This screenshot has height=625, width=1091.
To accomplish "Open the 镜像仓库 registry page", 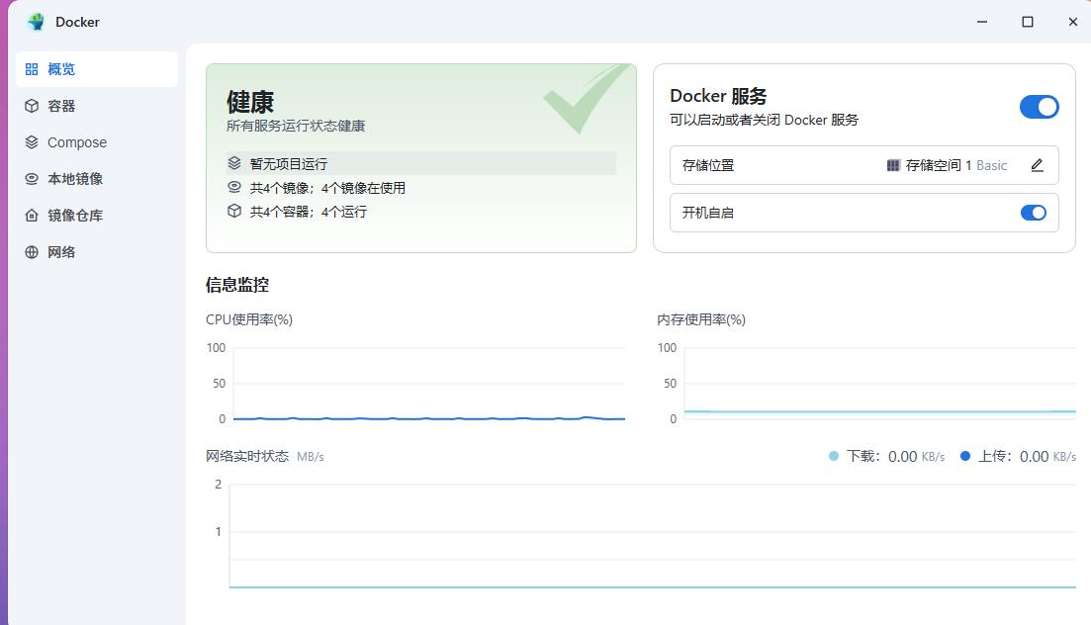I will [x=97, y=215].
